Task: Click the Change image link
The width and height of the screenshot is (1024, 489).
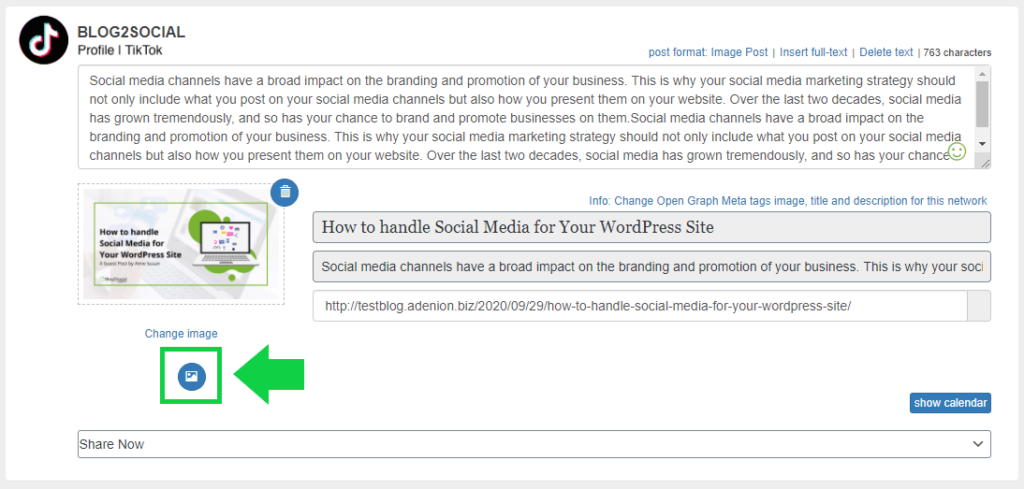Action: 181,333
